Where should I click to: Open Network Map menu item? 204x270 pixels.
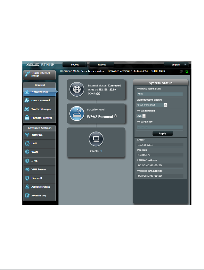pyautogui.click(x=39, y=92)
